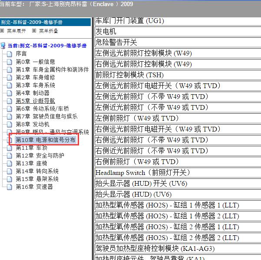This screenshot has width=261, height=260.
Task: Click 右侧前照灯（W49 或 TVD）row
Action: [178, 162]
